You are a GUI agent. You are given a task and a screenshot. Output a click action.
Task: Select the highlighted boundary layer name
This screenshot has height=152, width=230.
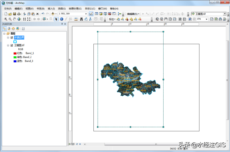tap(19, 38)
